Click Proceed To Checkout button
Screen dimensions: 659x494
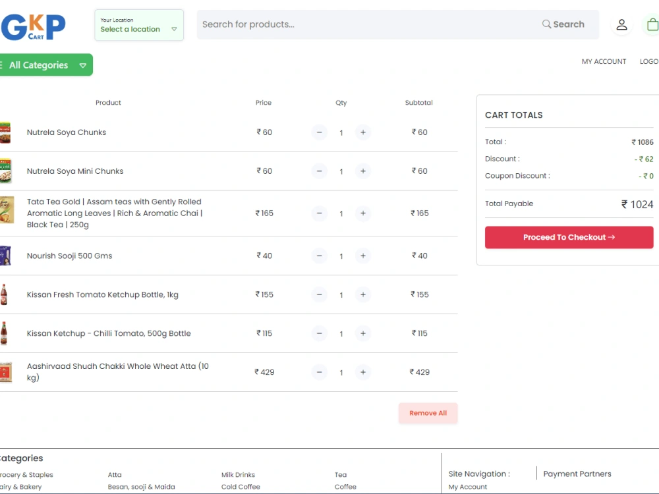coord(569,237)
